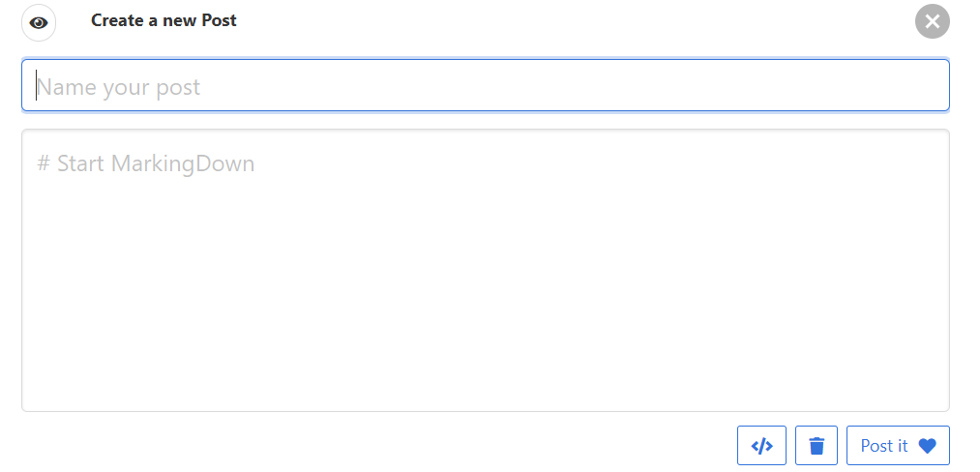Screen dimensions: 980x472
Task: Insert code using the angle-bracket slash icon
Action: point(761,446)
